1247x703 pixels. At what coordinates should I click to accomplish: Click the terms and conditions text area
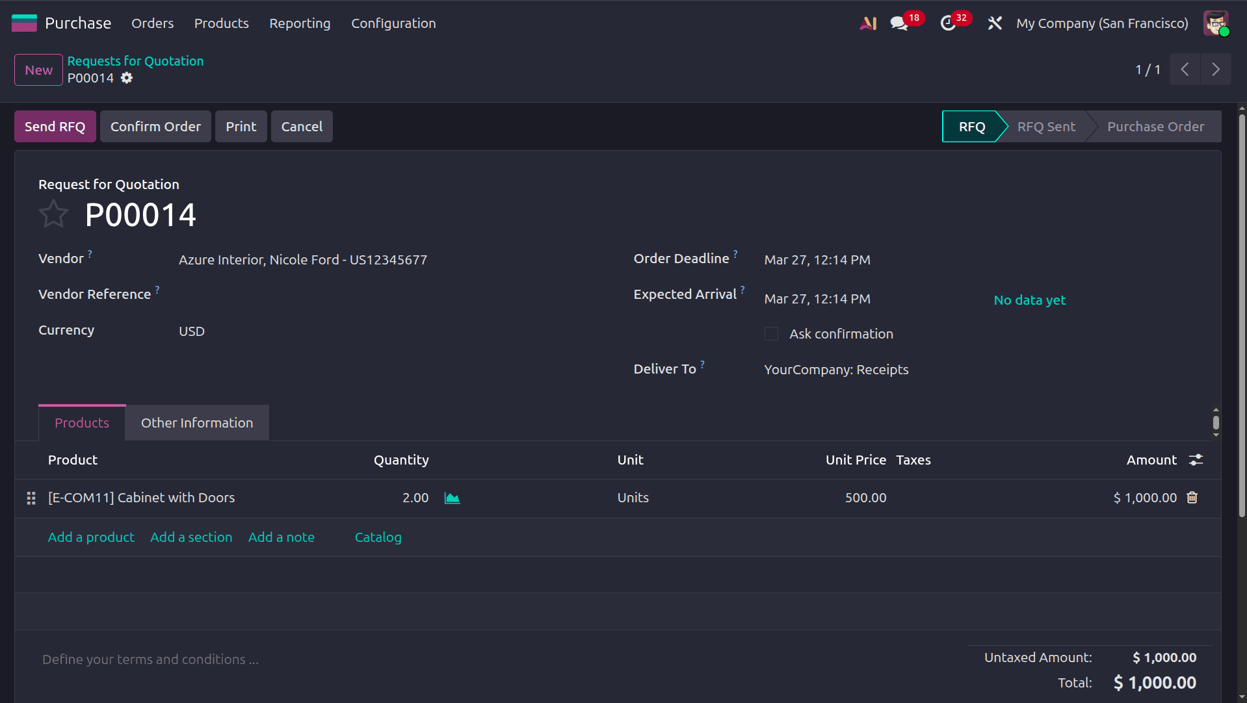click(x=150, y=659)
